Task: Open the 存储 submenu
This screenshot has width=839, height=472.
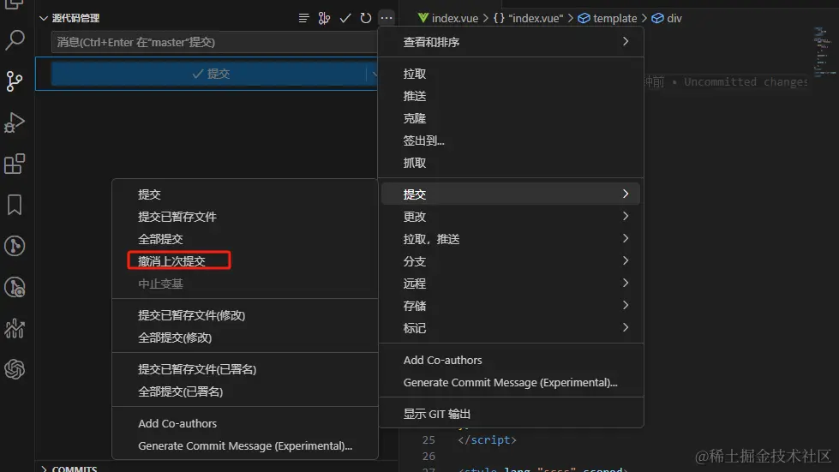Action: (511, 306)
